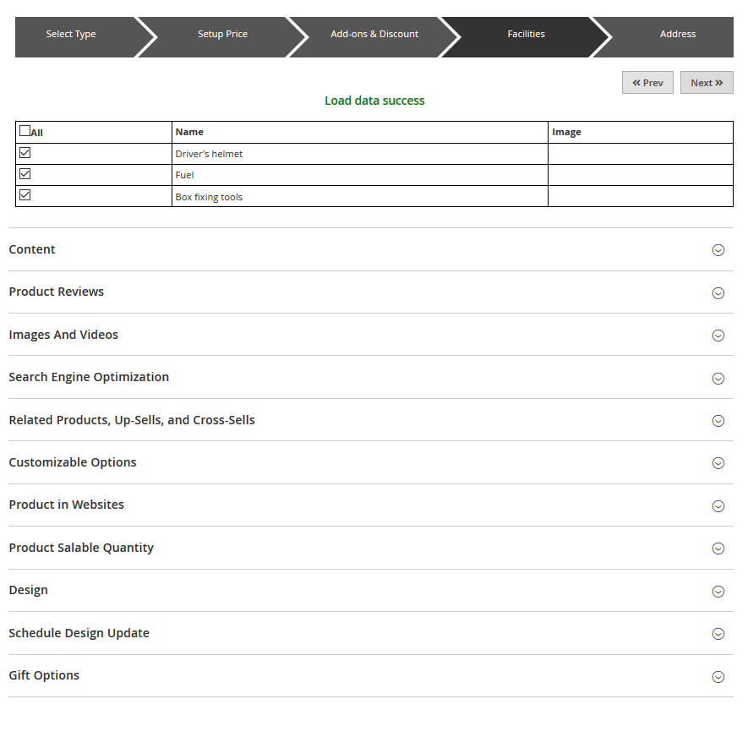The image size is (748, 748).
Task: Jump to the Address step
Action: [677, 35]
